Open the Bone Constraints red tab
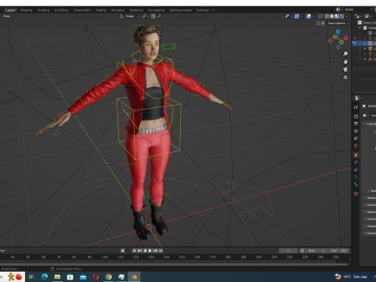 pos(356,193)
